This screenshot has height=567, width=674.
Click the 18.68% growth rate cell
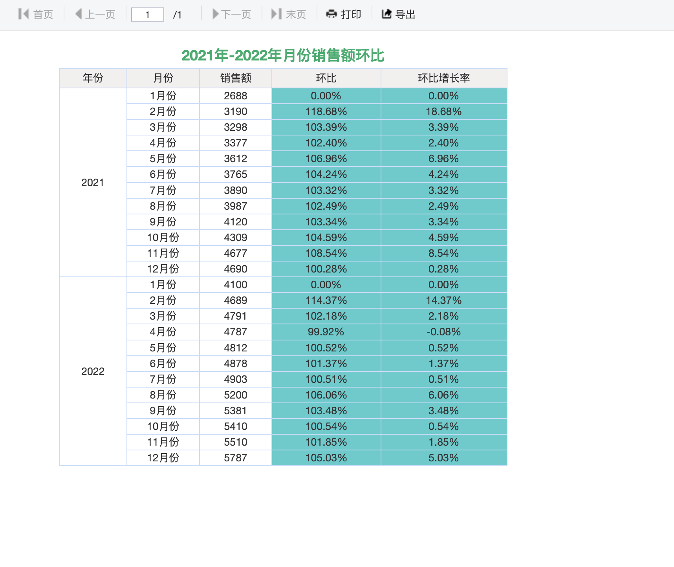(x=444, y=112)
